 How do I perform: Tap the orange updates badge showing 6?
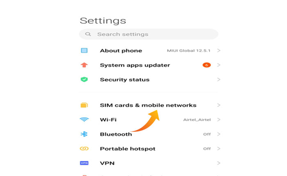pos(206,65)
